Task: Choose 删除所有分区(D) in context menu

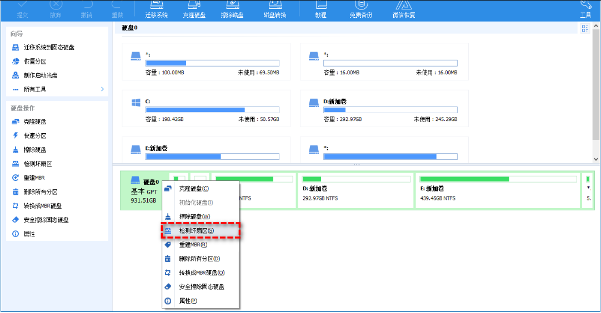Action: pyautogui.click(x=199, y=259)
